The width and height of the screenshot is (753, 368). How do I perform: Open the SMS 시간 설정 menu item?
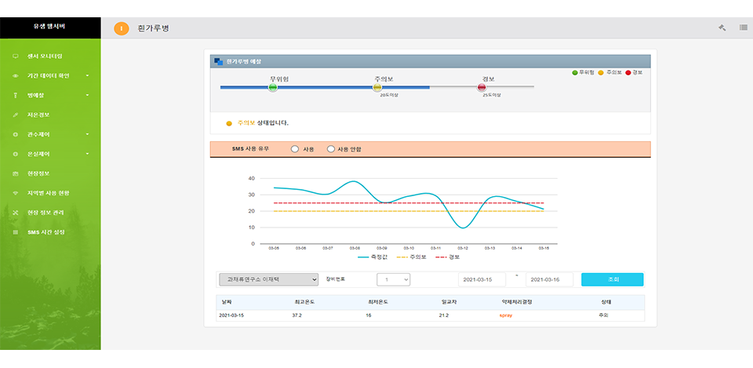click(x=46, y=232)
